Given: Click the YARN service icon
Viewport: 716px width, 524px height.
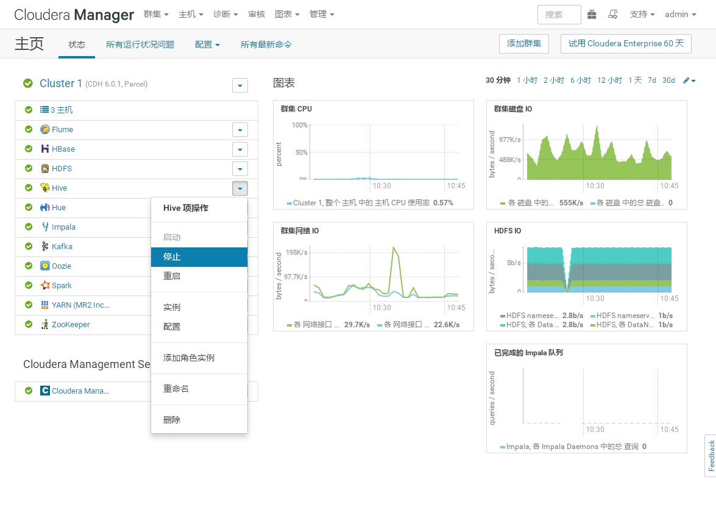Looking at the screenshot, I should [x=44, y=305].
